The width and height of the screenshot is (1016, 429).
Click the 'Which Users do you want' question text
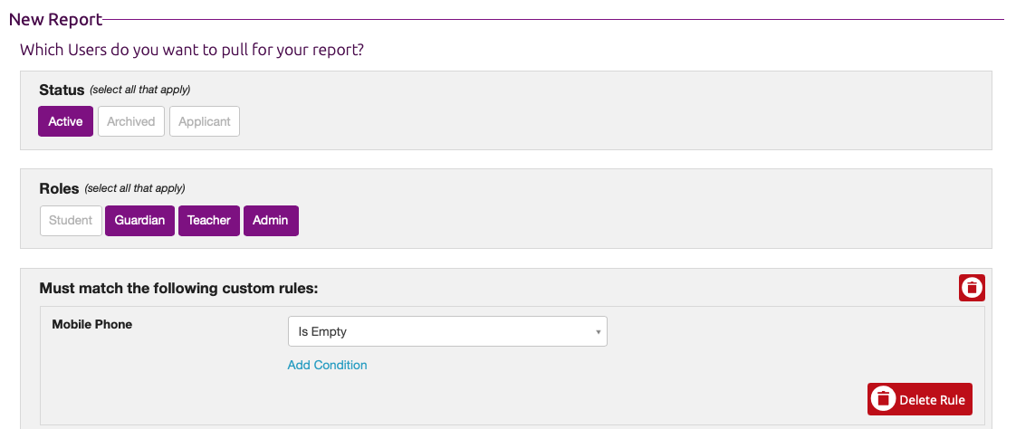click(x=192, y=50)
